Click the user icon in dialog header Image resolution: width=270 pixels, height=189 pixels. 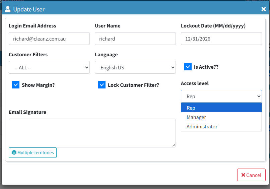click(8, 9)
